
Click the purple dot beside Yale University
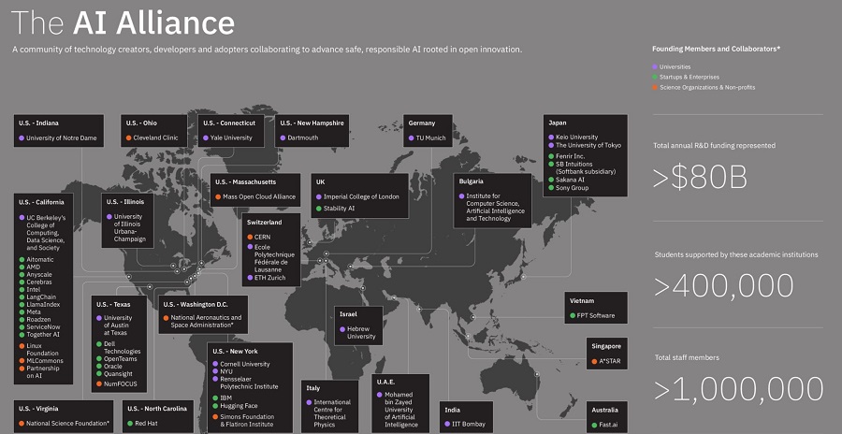pyautogui.click(x=208, y=137)
